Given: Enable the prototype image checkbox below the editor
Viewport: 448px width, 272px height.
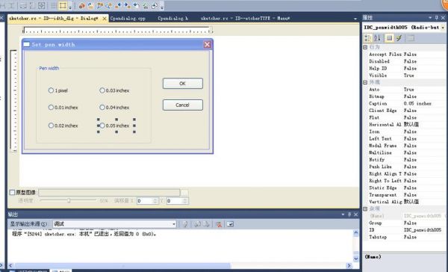Looking at the screenshot, I should coord(12,193).
